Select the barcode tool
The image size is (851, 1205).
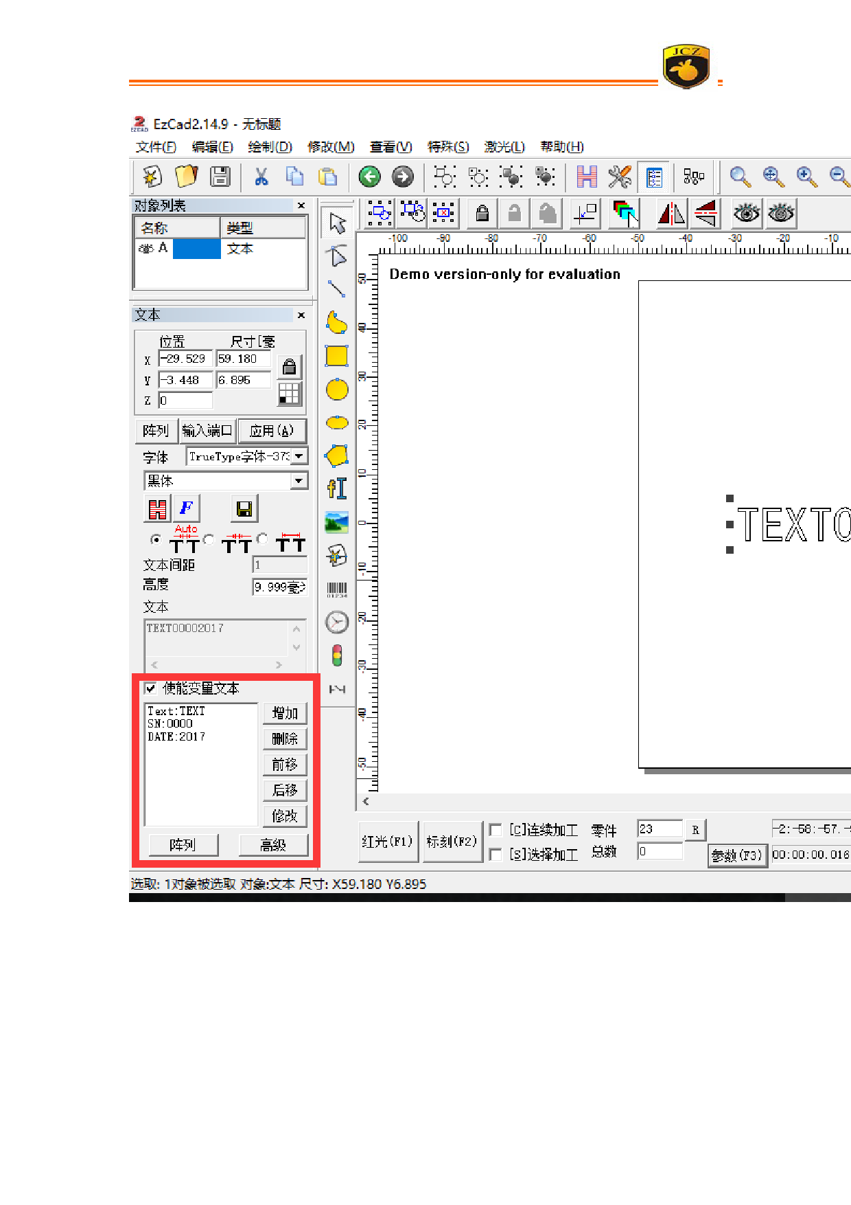coord(336,589)
